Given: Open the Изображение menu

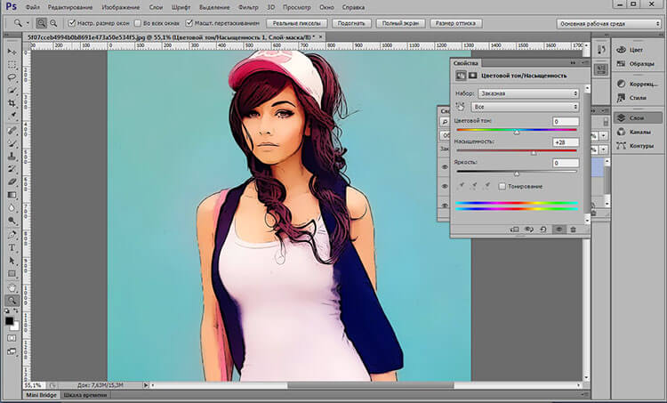Looking at the screenshot, I should tap(122, 7).
